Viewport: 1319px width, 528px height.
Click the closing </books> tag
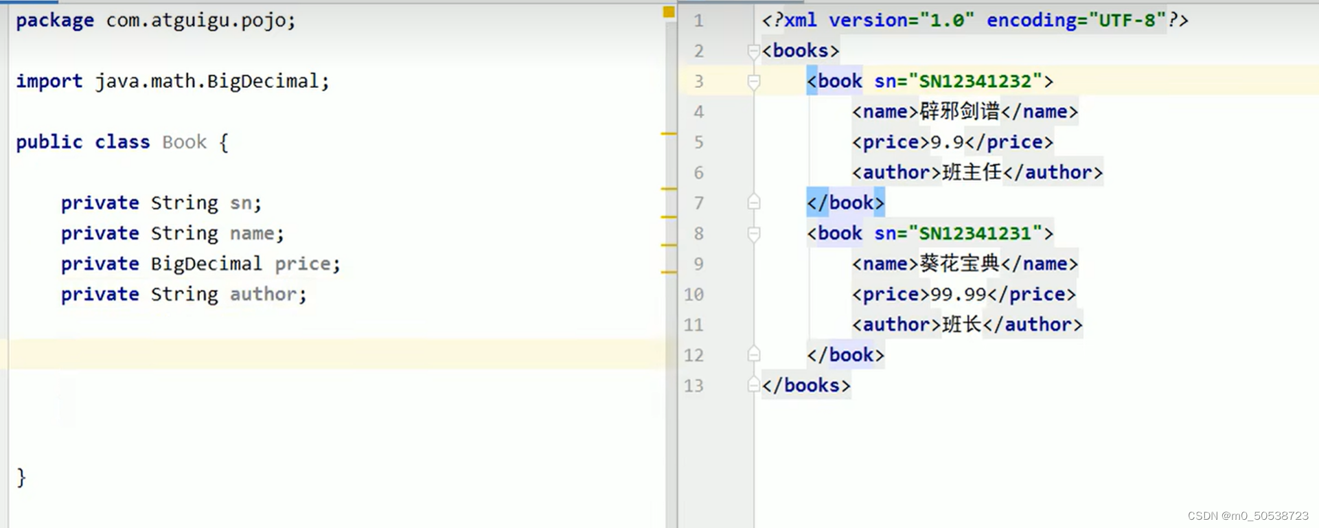pos(806,385)
